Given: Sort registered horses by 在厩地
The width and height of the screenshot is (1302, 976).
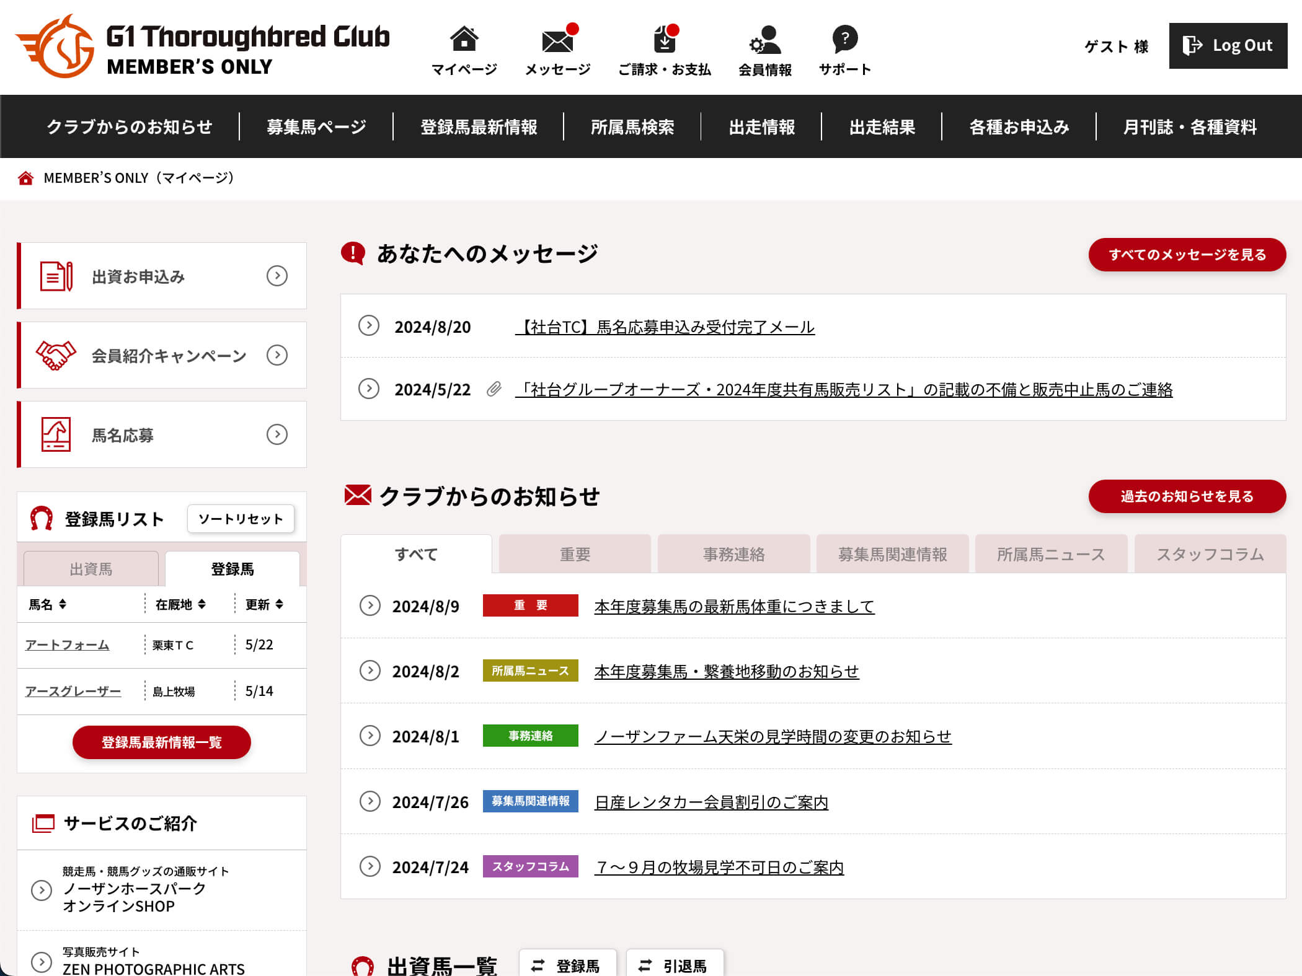Looking at the screenshot, I should point(201,604).
